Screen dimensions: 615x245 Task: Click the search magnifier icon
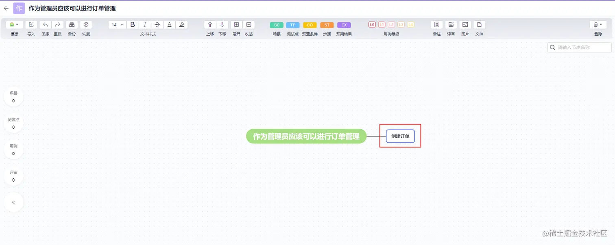[552, 48]
